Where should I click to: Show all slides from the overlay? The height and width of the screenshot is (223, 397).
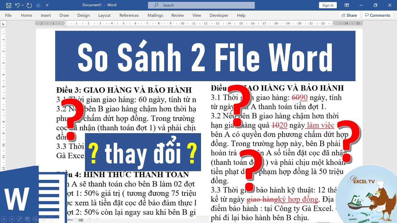click(27, 219)
